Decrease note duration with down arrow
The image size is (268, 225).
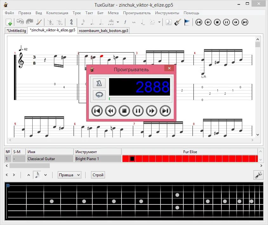pos(45,175)
